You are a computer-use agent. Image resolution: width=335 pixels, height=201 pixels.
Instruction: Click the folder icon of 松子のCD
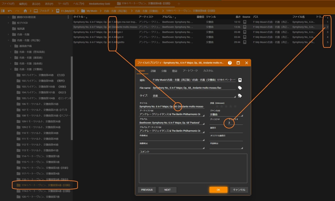click(14, 23)
